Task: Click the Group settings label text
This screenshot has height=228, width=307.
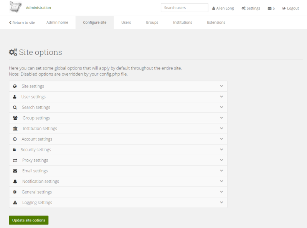Action: click(36, 118)
